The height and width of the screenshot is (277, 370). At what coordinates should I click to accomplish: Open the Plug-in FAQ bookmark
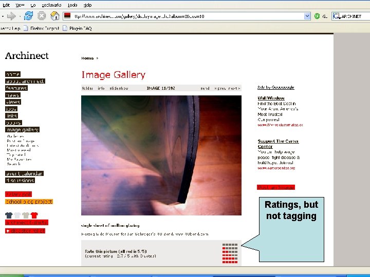coord(77,28)
